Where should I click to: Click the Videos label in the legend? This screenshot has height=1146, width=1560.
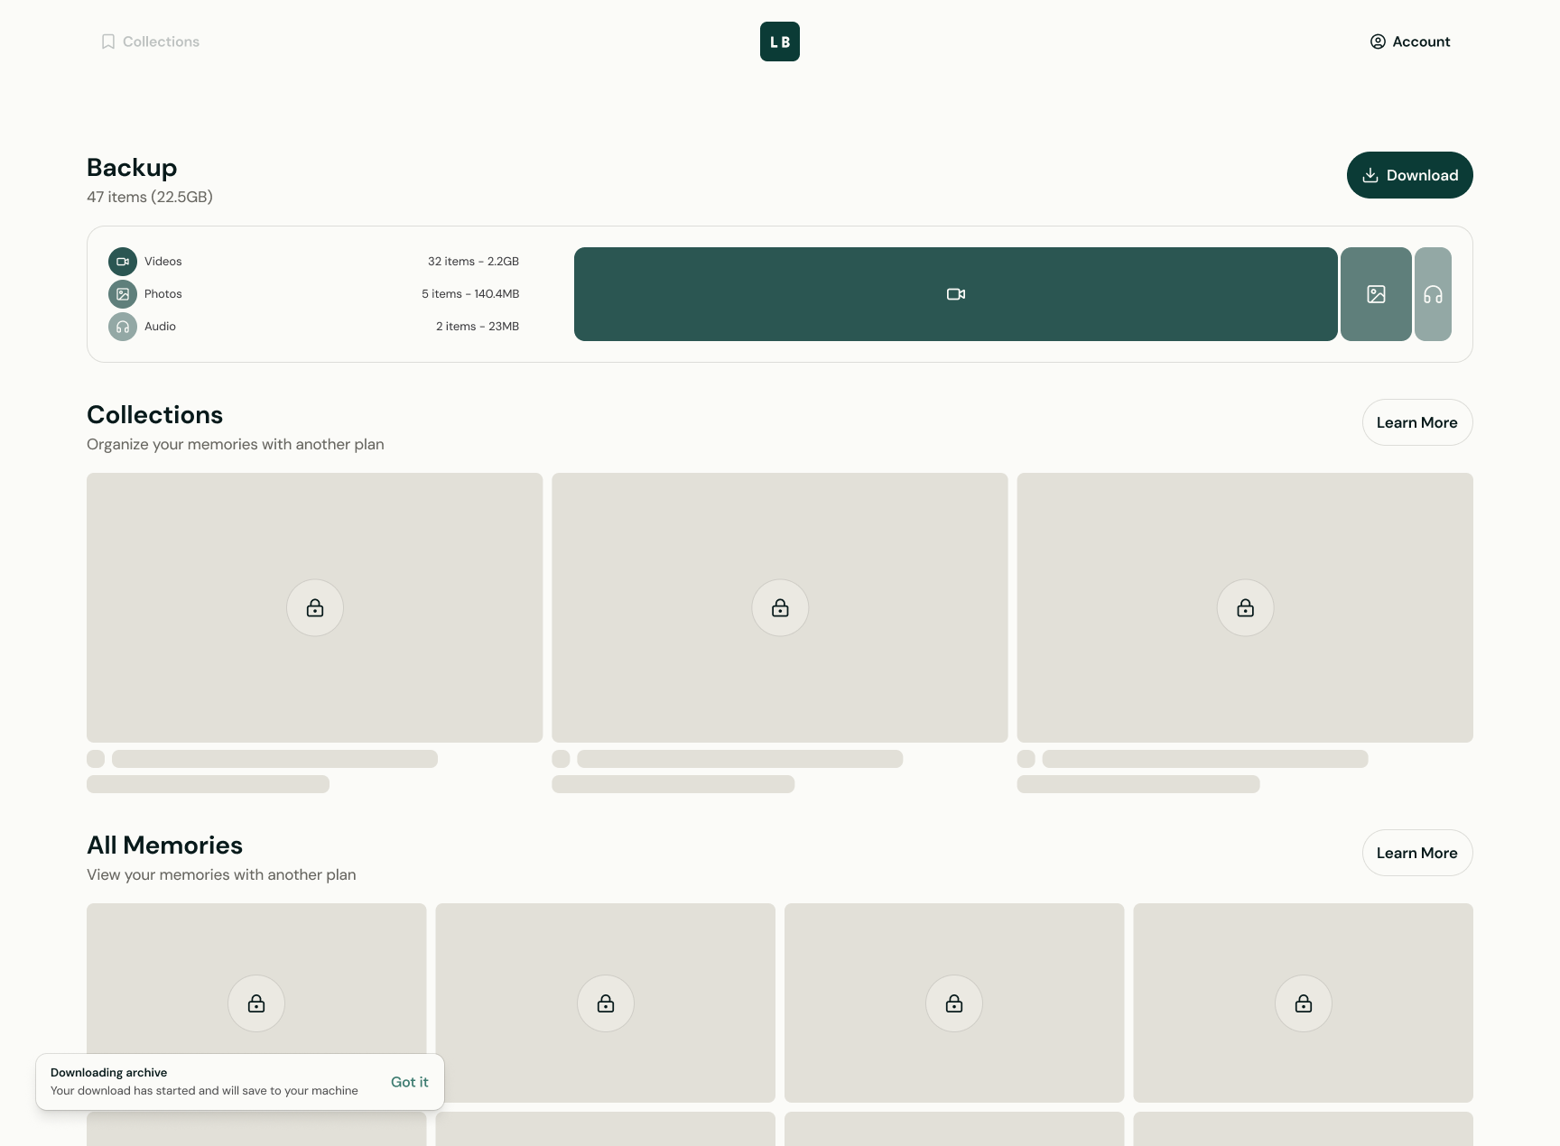[x=163, y=262]
